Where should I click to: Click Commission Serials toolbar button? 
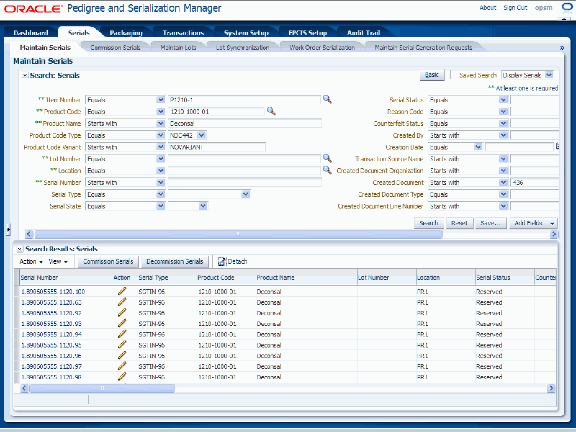click(x=108, y=261)
